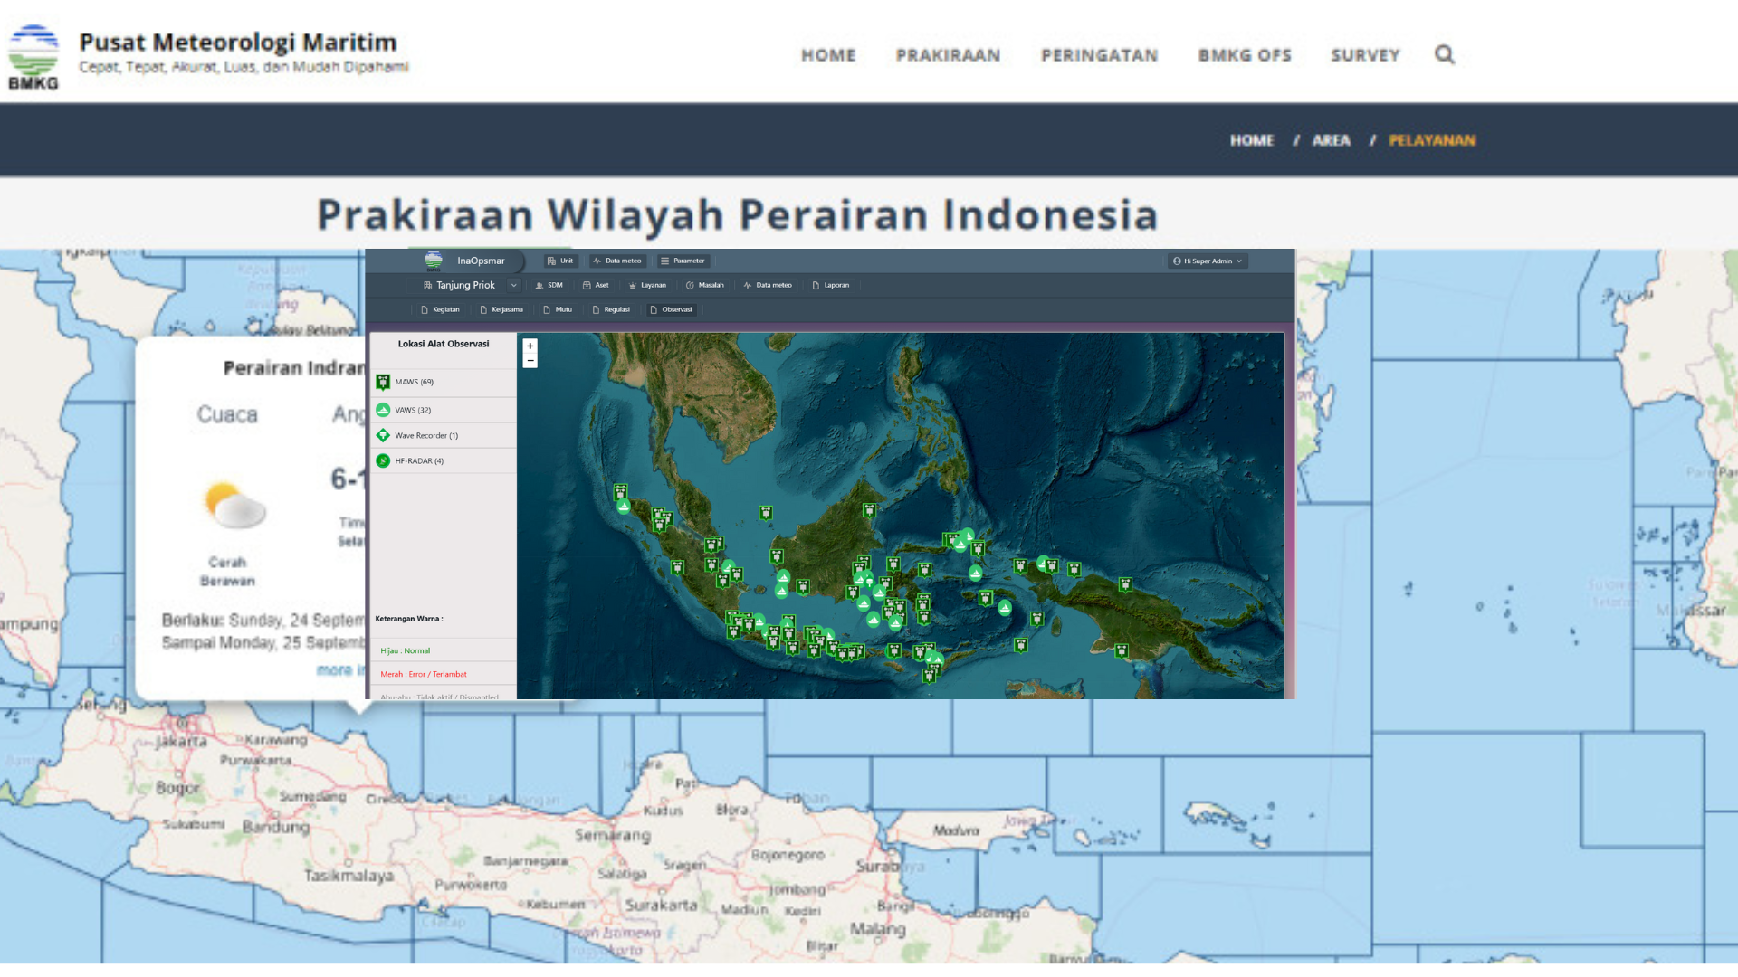This screenshot has height=977, width=1738.
Task: Open the SURVEY menu
Action: tap(1365, 55)
